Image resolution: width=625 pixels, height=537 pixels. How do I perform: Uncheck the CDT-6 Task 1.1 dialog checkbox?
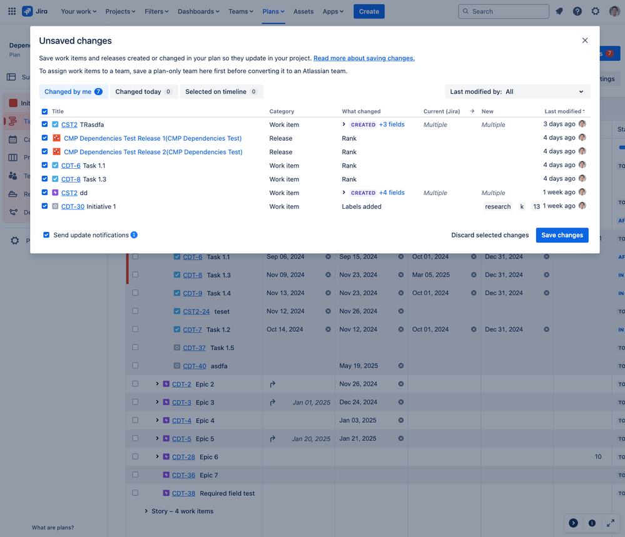pyautogui.click(x=44, y=165)
